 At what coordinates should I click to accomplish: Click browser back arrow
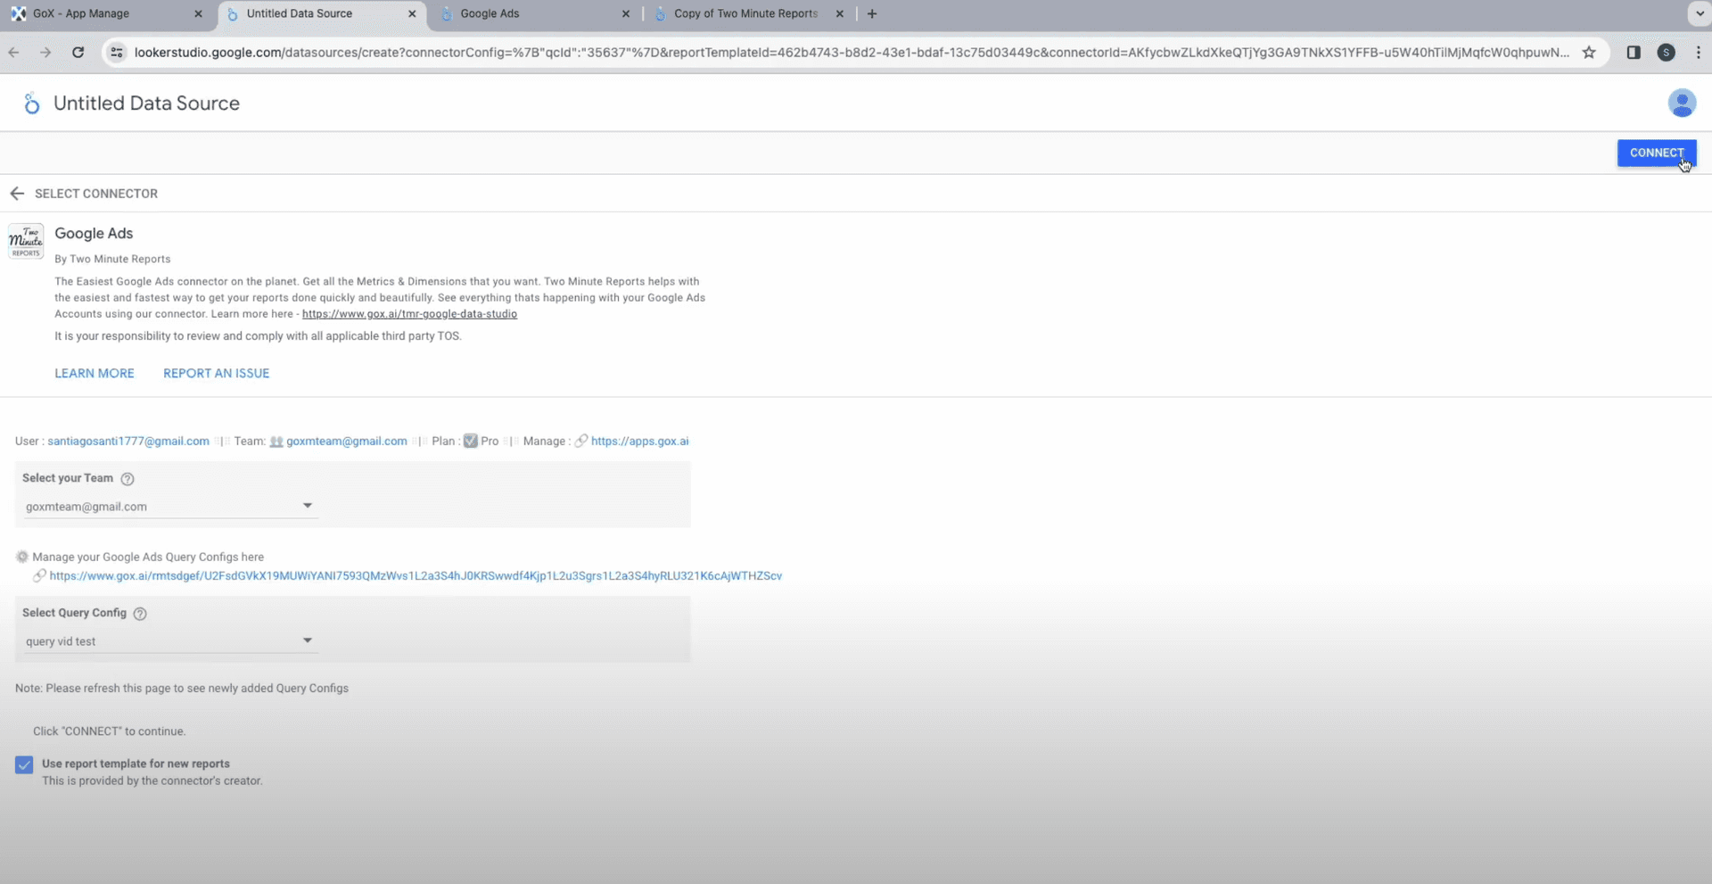(14, 53)
